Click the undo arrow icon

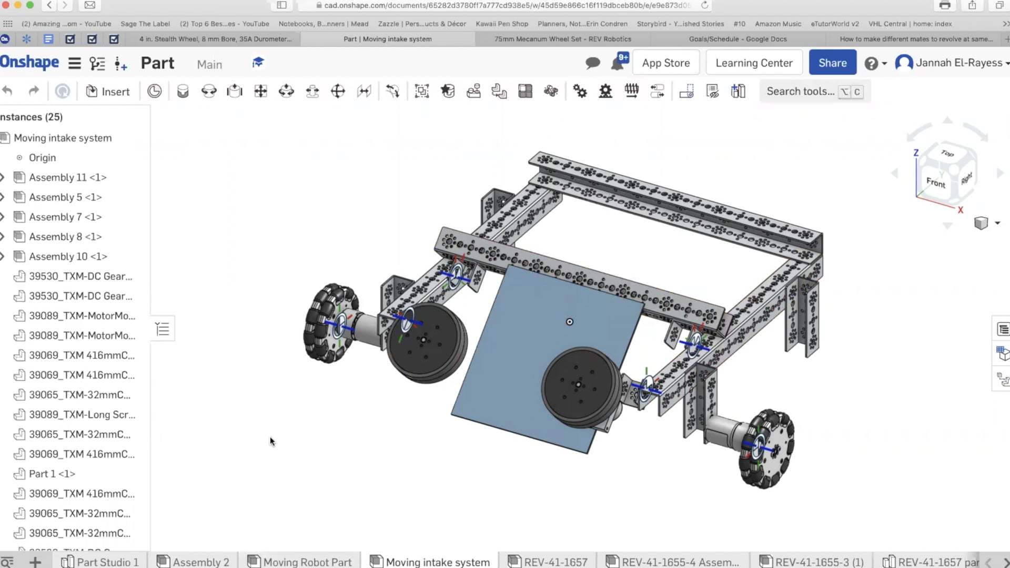tap(7, 90)
